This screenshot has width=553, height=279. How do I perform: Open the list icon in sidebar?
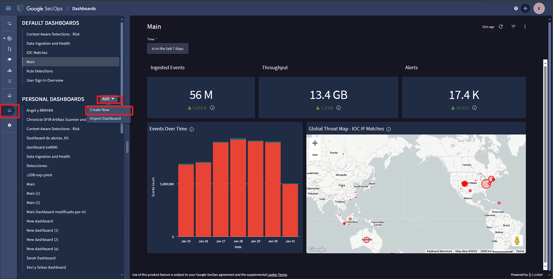point(10,81)
